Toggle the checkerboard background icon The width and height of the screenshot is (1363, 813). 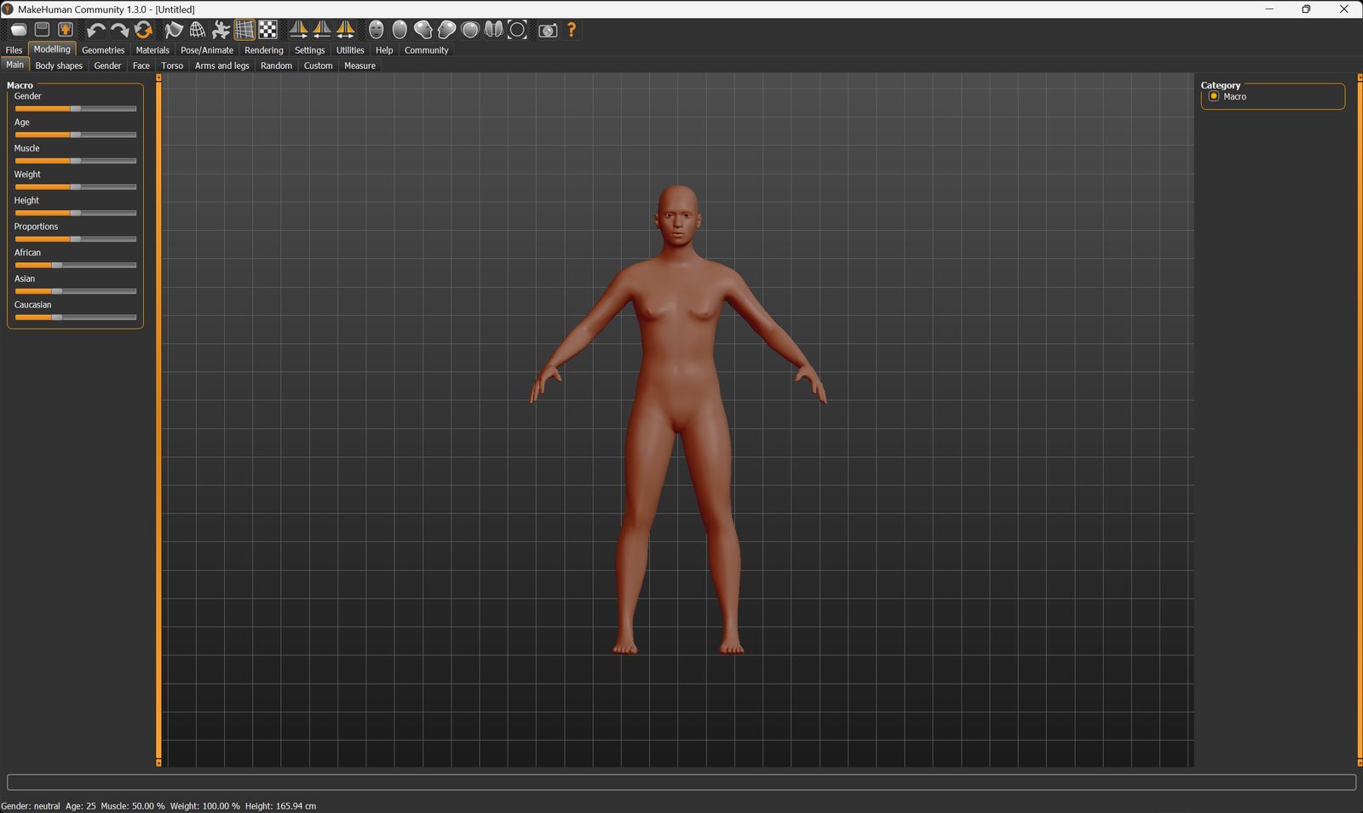tap(267, 30)
